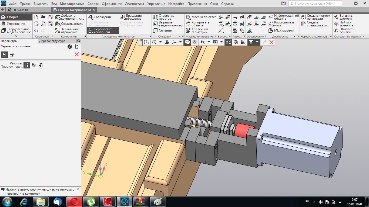Open Internet Explorer from the taskbar
This screenshot has height=207, width=369.
click(24, 201)
